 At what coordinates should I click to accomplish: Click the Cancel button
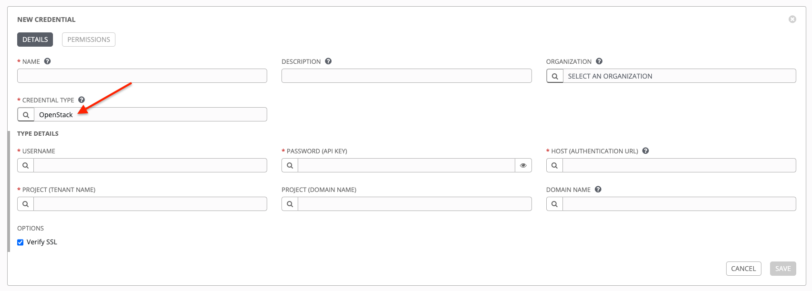point(743,269)
